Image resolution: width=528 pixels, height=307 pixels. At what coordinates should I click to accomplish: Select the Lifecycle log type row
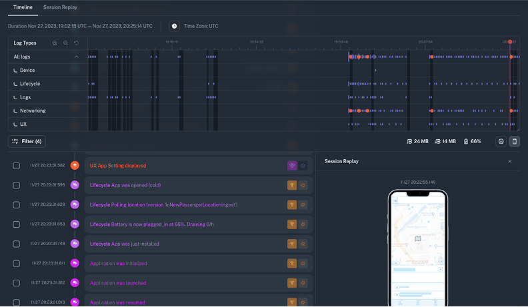click(x=48, y=84)
